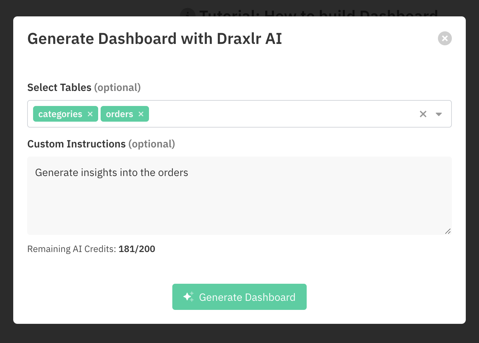The image size is (479, 343).
Task: Click the circular close icon in the top right
Action: click(x=445, y=38)
